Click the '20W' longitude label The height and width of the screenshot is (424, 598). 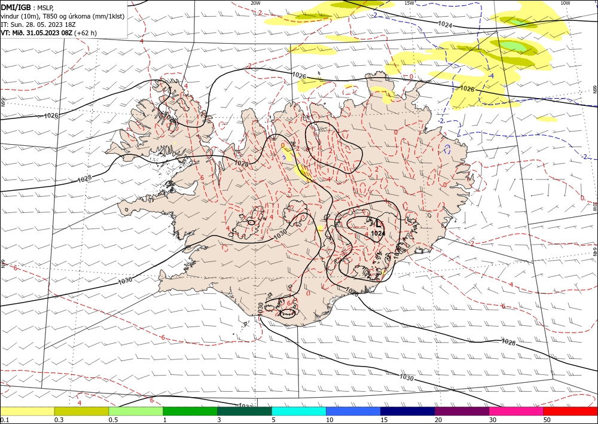[255, 3]
